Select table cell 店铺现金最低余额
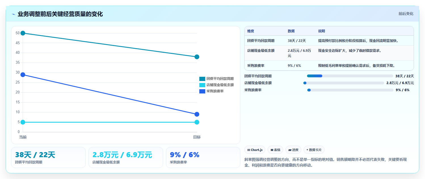Screen dimensions: 425x179 [261, 51]
